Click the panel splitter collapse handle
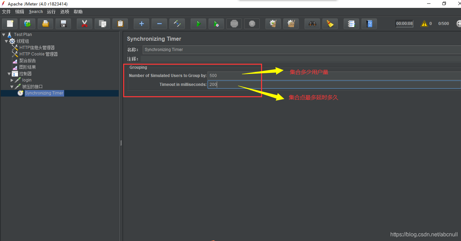Image resolution: width=461 pixels, height=241 pixels. [121, 143]
